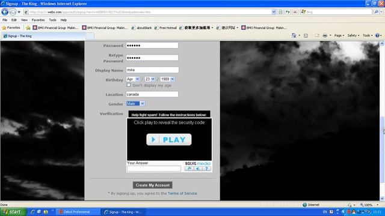The image size is (385, 216).
Task: Open the command bar Tools dropdown
Action: click(x=368, y=35)
